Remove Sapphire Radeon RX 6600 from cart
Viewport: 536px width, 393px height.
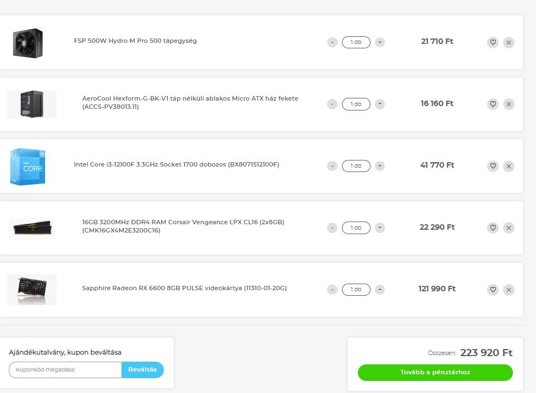click(509, 290)
